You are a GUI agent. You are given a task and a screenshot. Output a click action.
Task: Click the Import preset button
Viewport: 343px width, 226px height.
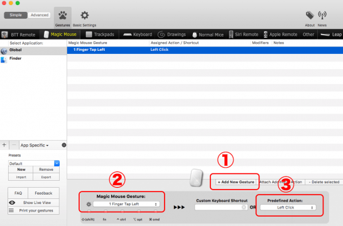[21, 177]
